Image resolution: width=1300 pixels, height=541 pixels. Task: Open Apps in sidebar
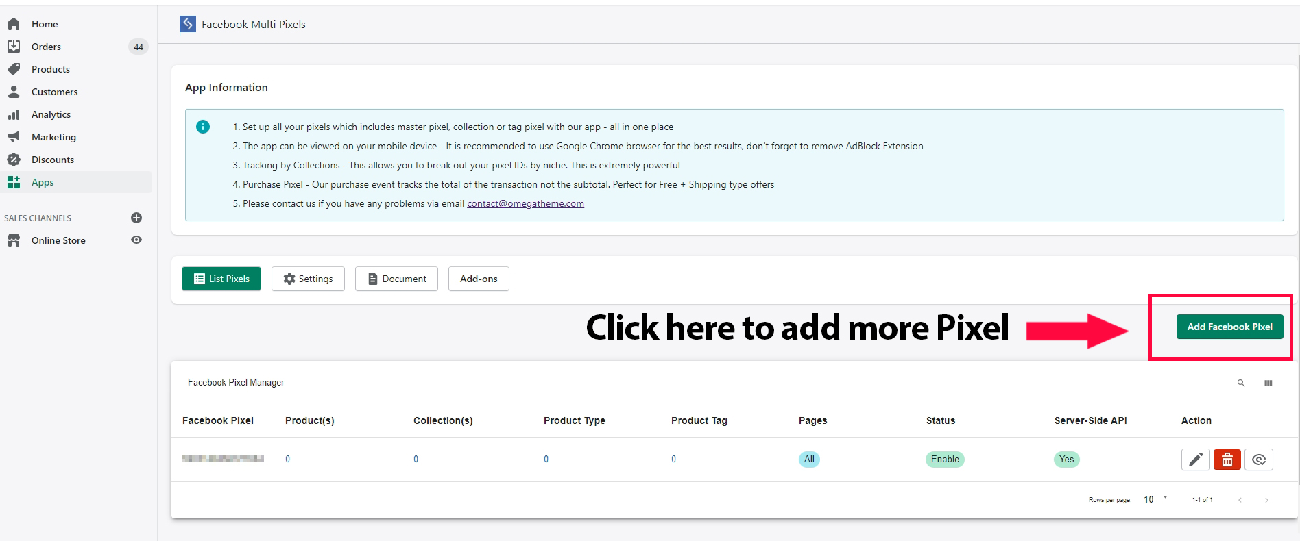(x=43, y=182)
